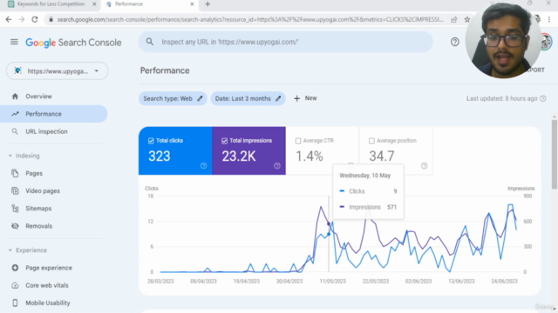Image resolution: width=558 pixels, height=313 pixels.
Task: Reload the page with browser refresh icon
Action: point(35,19)
